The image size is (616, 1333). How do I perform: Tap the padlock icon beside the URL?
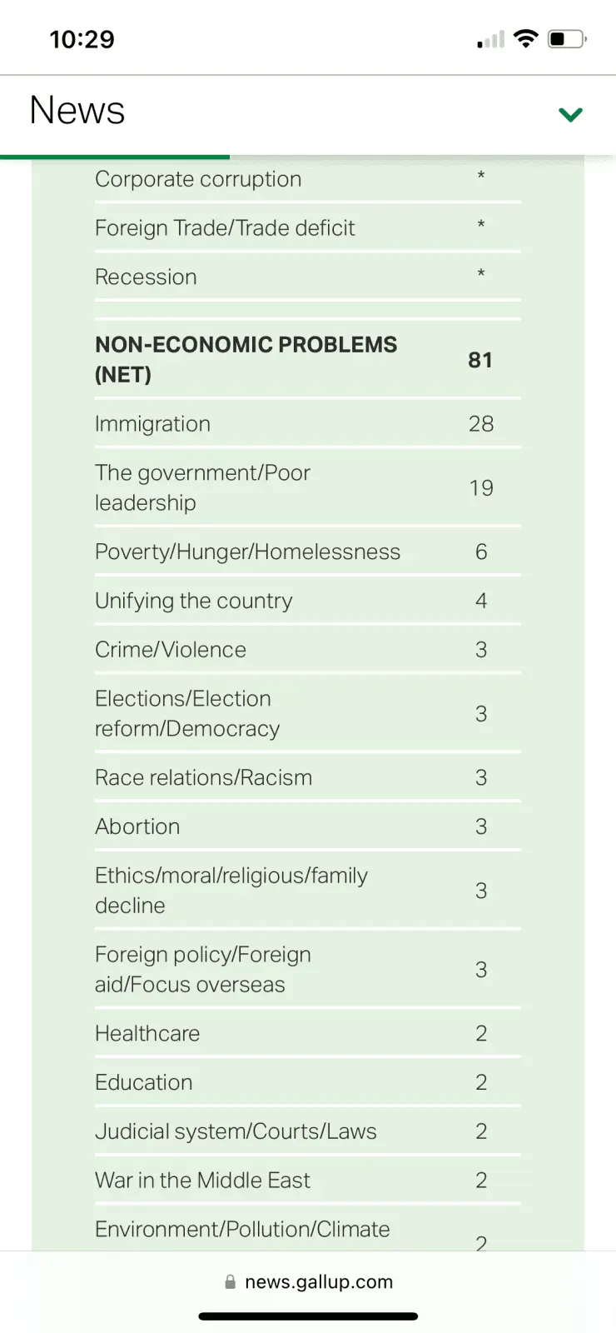[x=231, y=1282]
